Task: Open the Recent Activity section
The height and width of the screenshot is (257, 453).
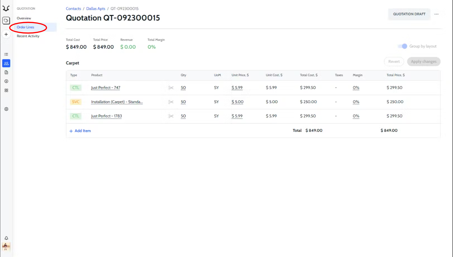Action: tap(28, 36)
